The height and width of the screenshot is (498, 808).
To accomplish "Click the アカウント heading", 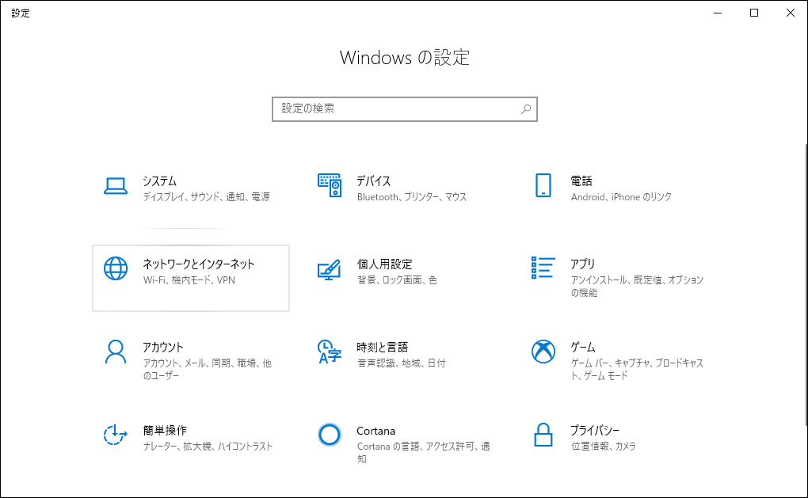I will point(163,348).
